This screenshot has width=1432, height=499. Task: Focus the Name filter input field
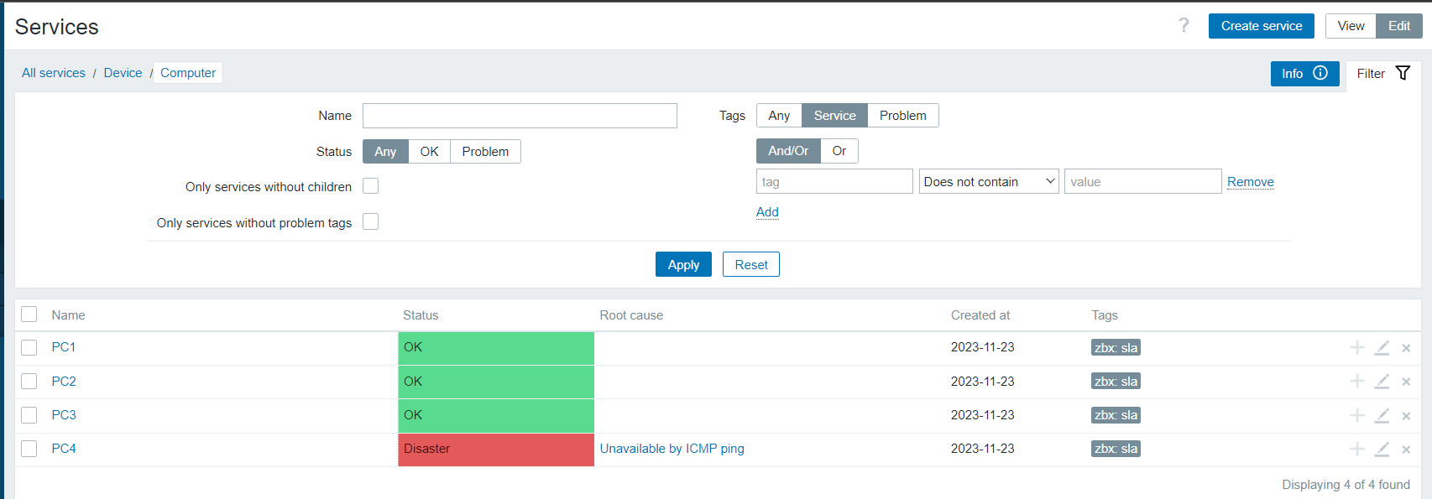(520, 116)
